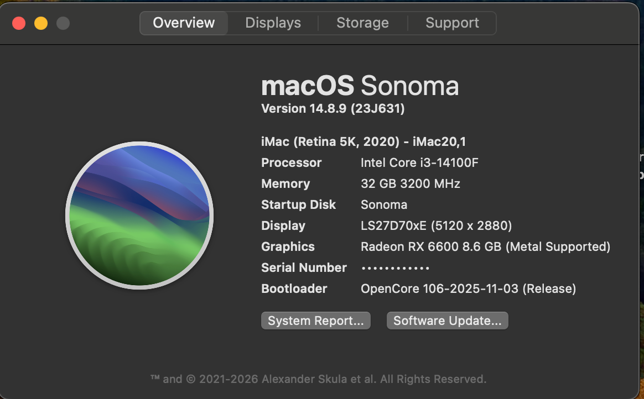Screen dimensions: 644x399
Task: Select the iMac20,1 model name line
Action: pos(363,142)
